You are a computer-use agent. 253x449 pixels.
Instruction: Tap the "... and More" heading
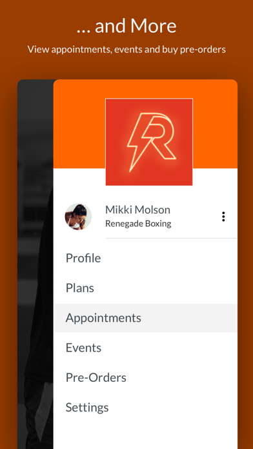point(126,26)
